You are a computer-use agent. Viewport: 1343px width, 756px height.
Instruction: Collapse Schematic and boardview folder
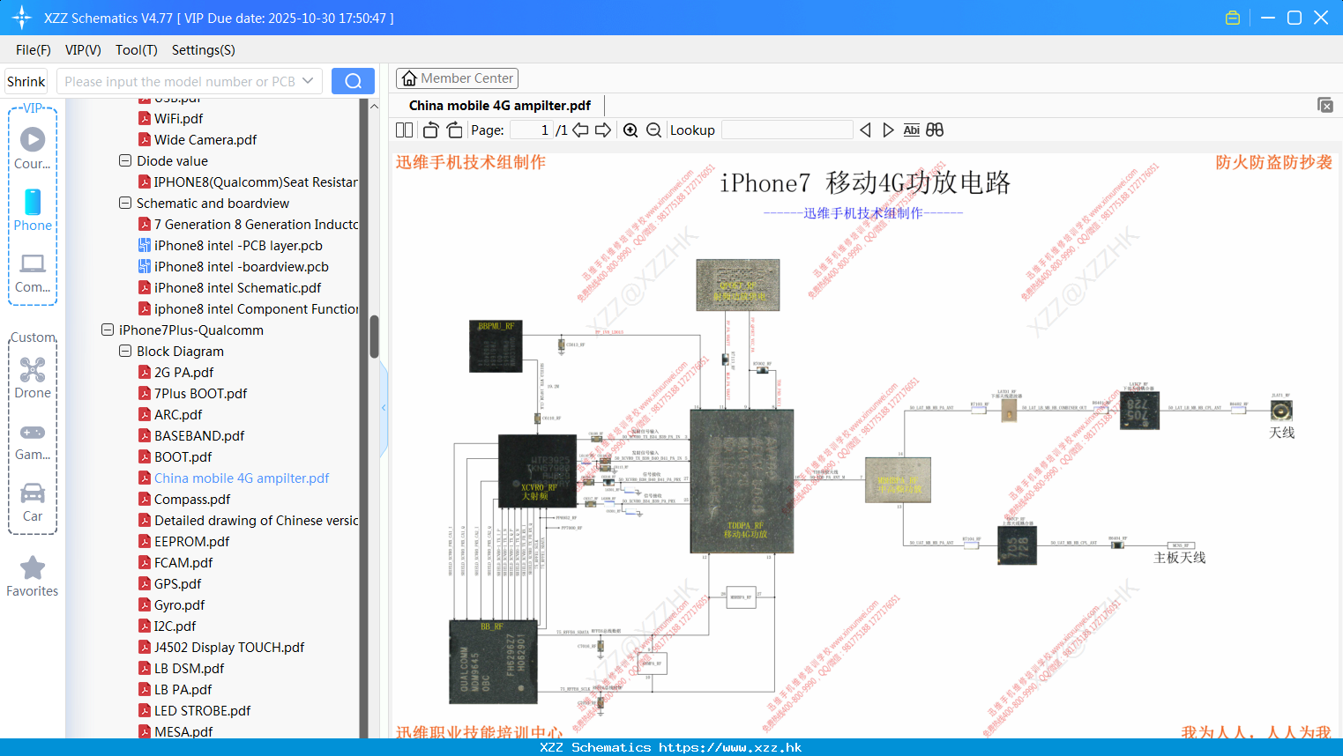[x=125, y=203]
